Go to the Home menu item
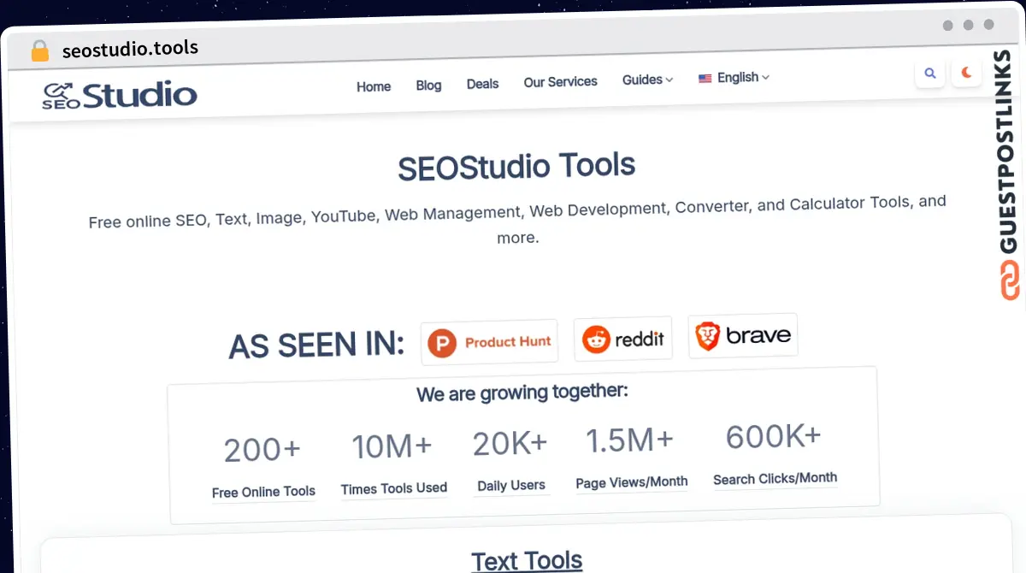Image resolution: width=1026 pixels, height=573 pixels. 374,86
